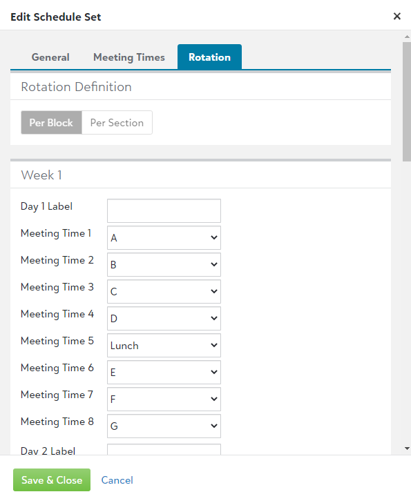Expand the Meeting Time 7 dropdown
Image resolution: width=411 pixels, height=503 pixels.
[164, 400]
